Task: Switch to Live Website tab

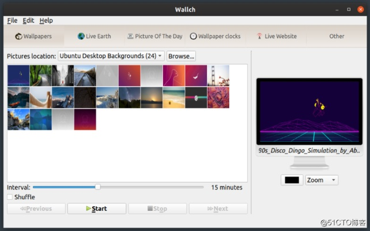Action: pyautogui.click(x=277, y=36)
